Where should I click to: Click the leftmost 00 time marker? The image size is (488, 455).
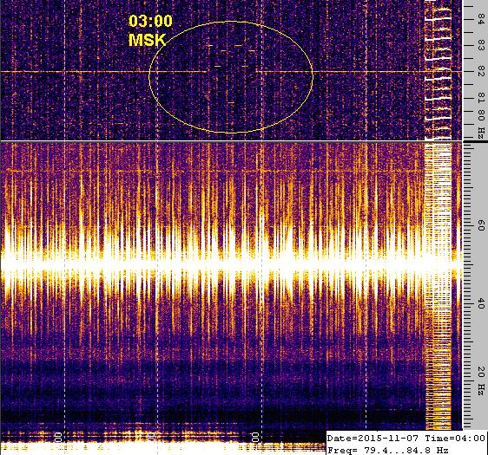pyautogui.click(x=58, y=438)
